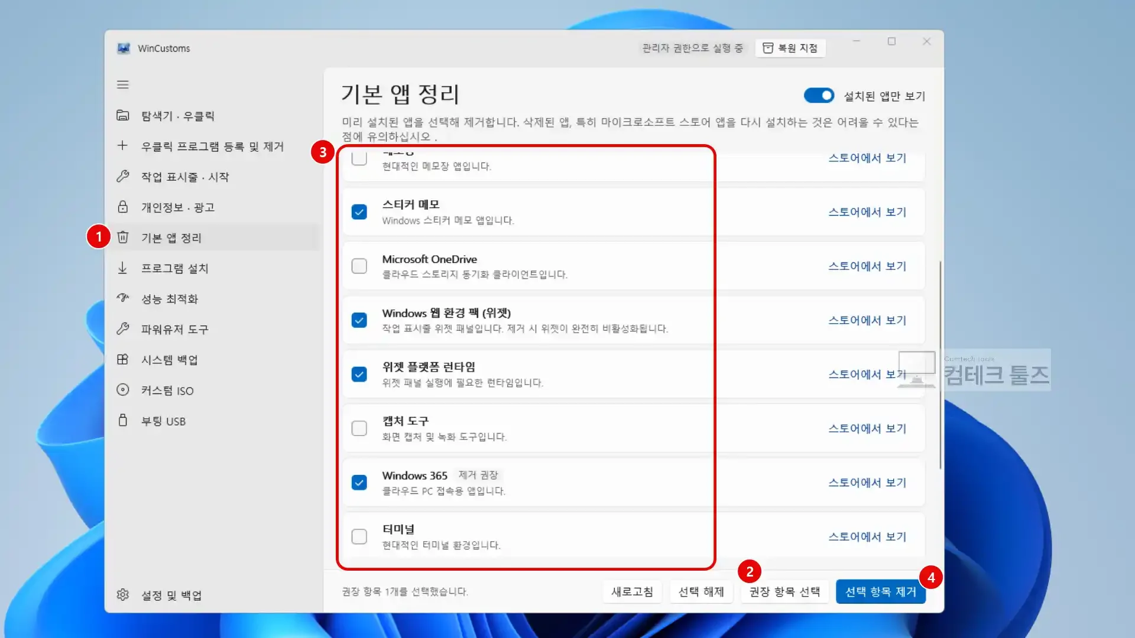
Task: Check the 터미널 checkbox
Action: pos(359,536)
